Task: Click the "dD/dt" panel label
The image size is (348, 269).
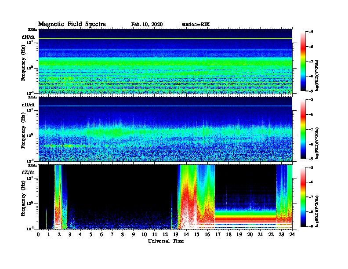Action: pos(28,105)
